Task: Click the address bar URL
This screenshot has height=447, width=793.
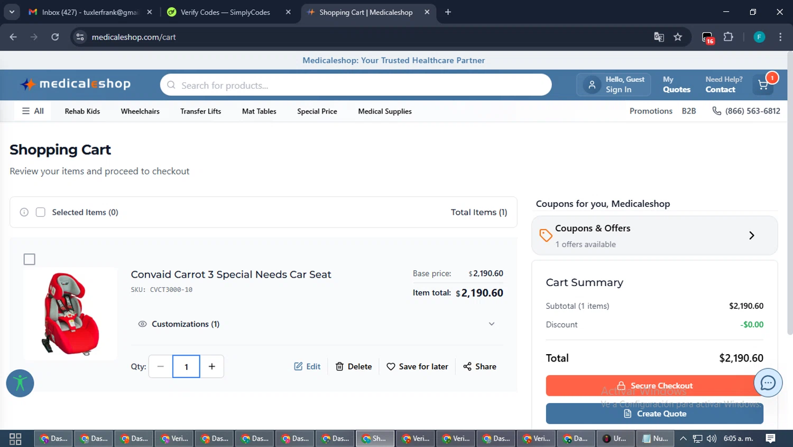Action: 134,37
